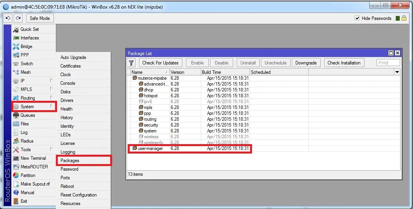Click the Routing icon in the sidebar

16,98
